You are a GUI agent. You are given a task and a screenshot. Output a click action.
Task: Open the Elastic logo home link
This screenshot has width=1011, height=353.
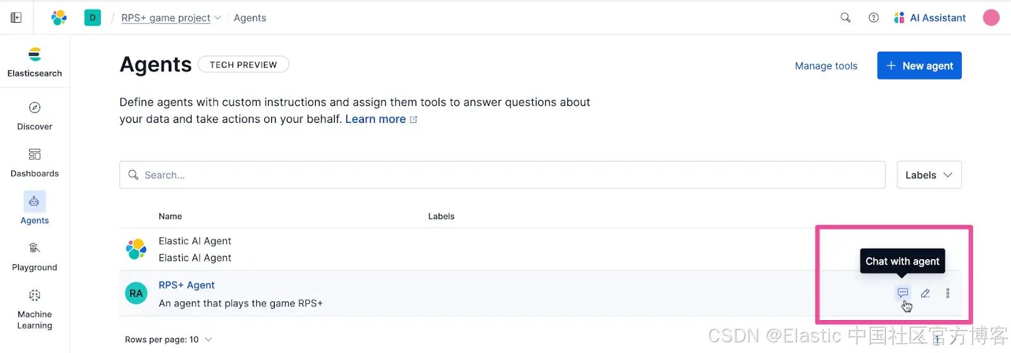pos(59,18)
